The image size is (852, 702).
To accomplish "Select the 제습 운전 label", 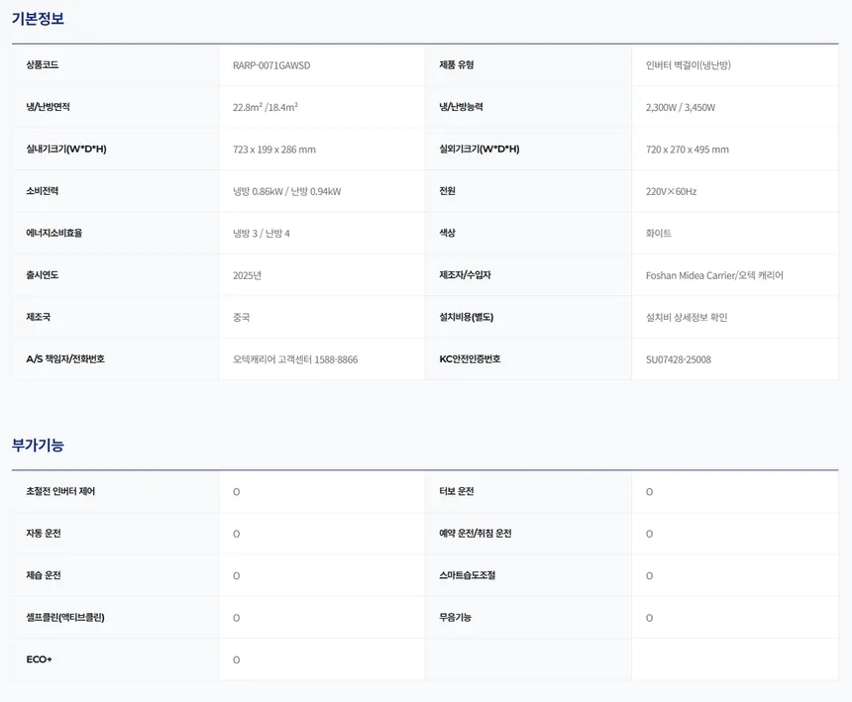I will coord(44,575).
